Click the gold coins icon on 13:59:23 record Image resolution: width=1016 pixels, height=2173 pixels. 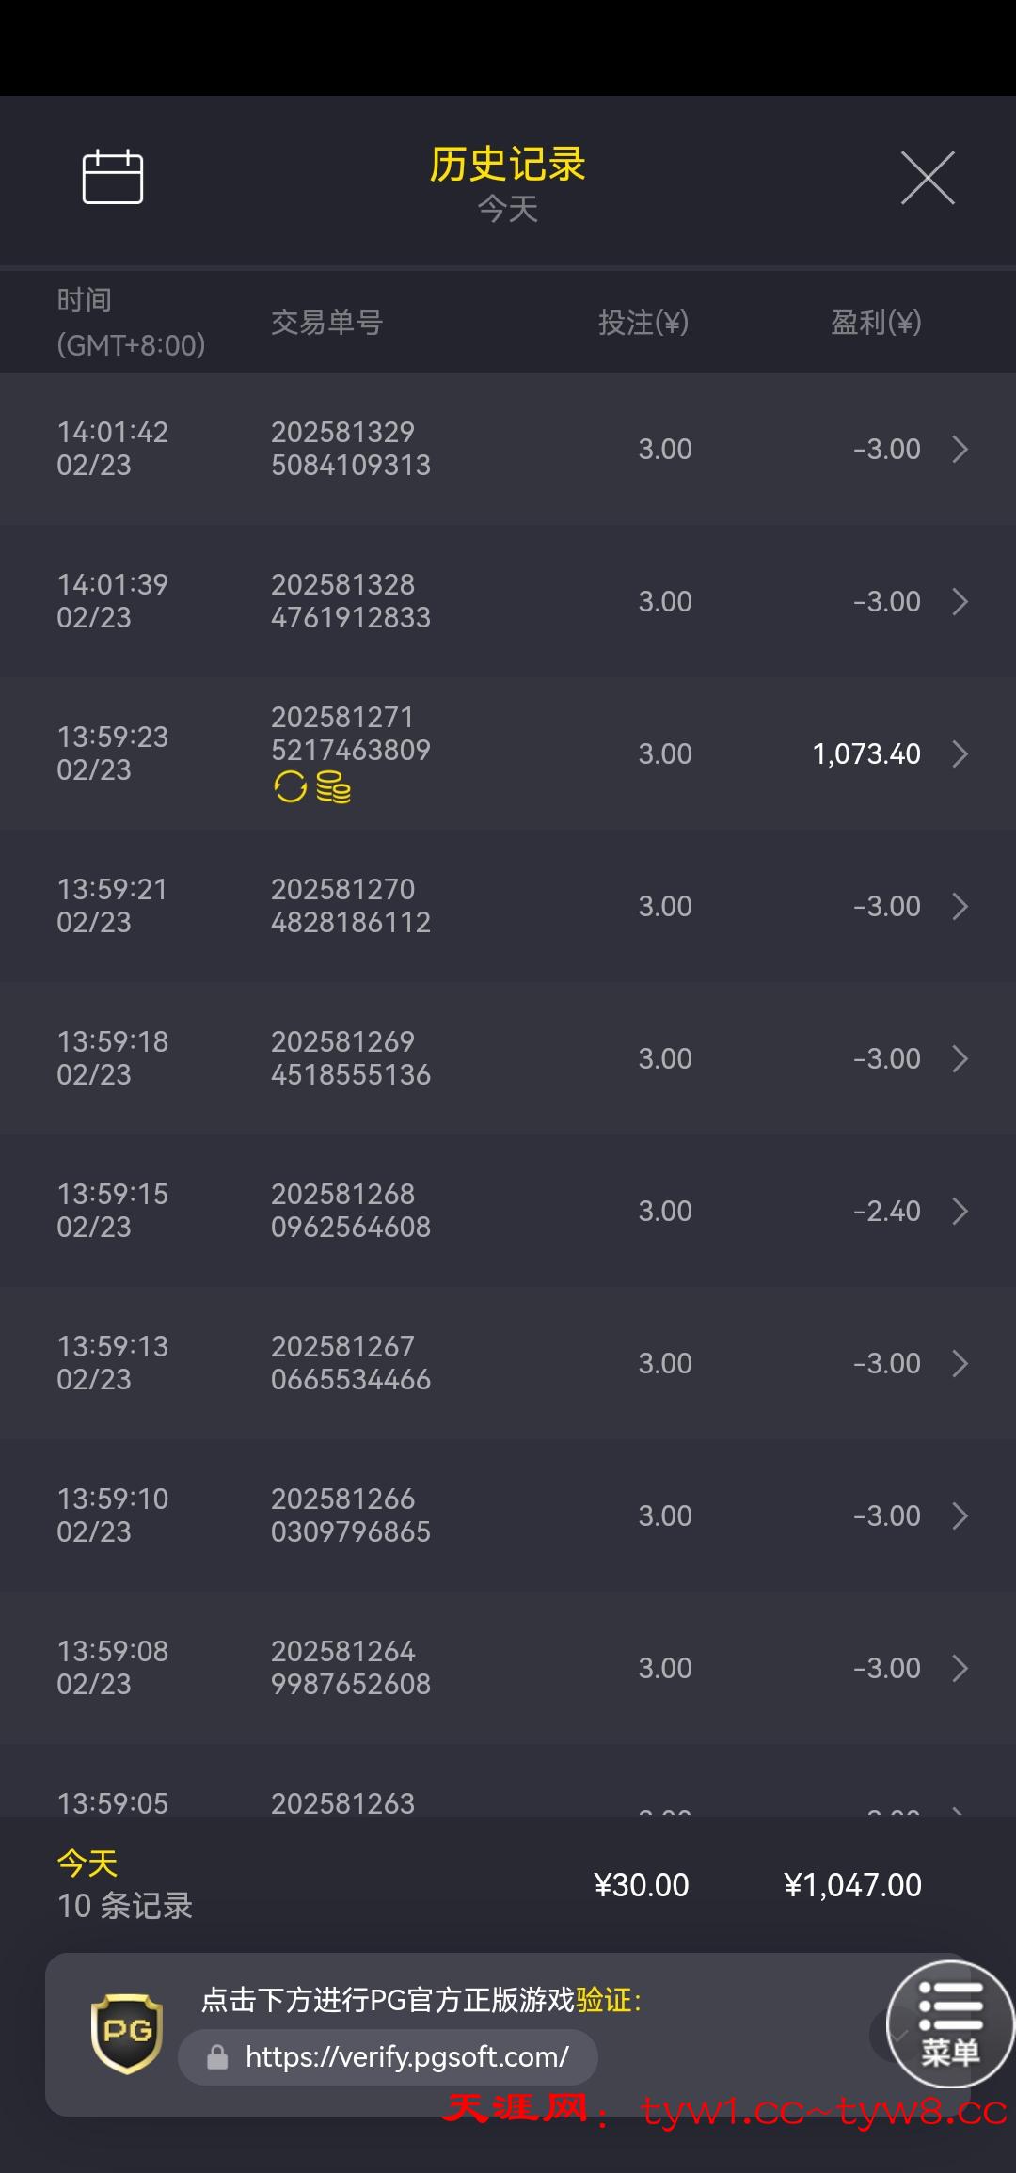tap(334, 786)
